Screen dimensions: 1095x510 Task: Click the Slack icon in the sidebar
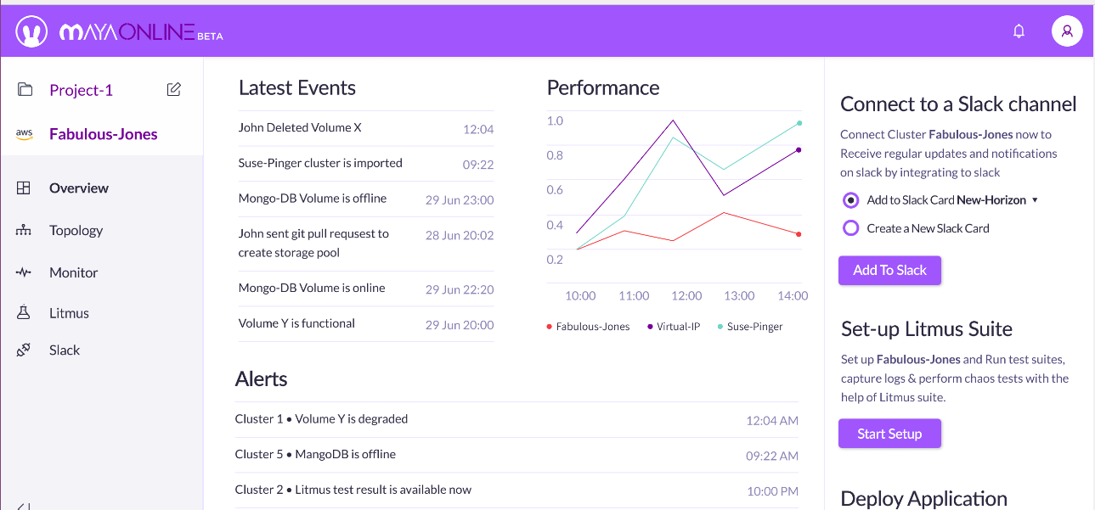pos(24,350)
